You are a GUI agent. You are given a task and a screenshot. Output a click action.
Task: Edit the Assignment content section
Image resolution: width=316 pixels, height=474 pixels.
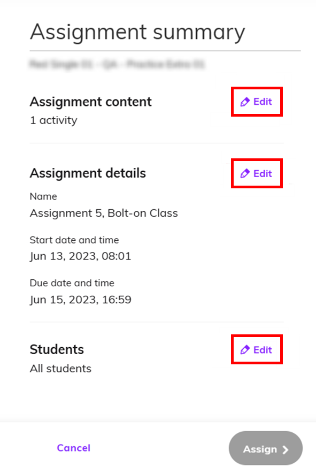point(257,101)
